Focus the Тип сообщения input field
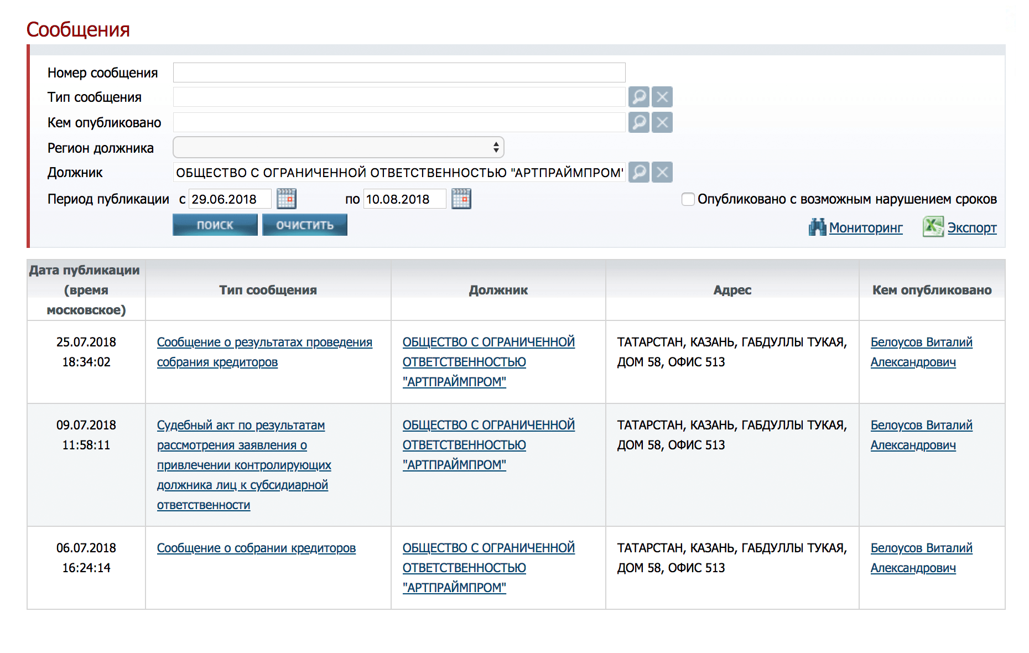This screenshot has height=653, width=1029. click(x=399, y=97)
